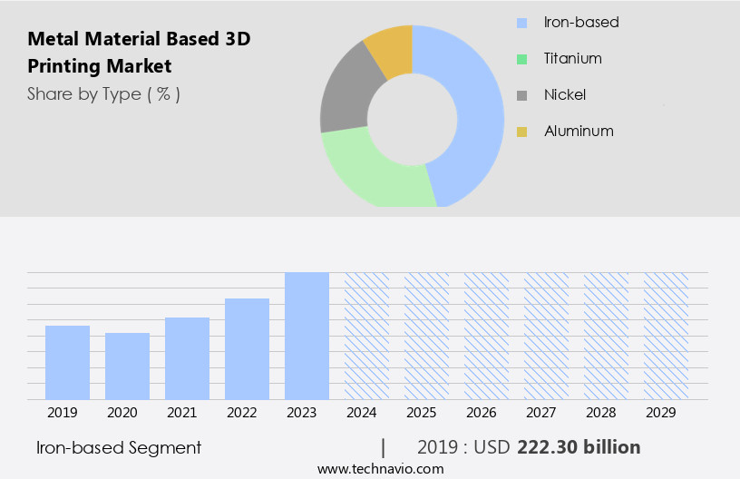Click the Titanium legend label

(572, 59)
